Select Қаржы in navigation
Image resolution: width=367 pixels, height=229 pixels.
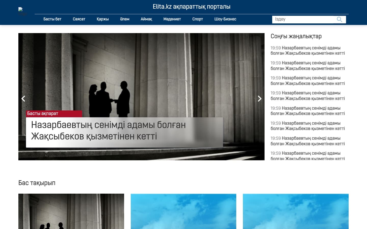[x=103, y=19]
